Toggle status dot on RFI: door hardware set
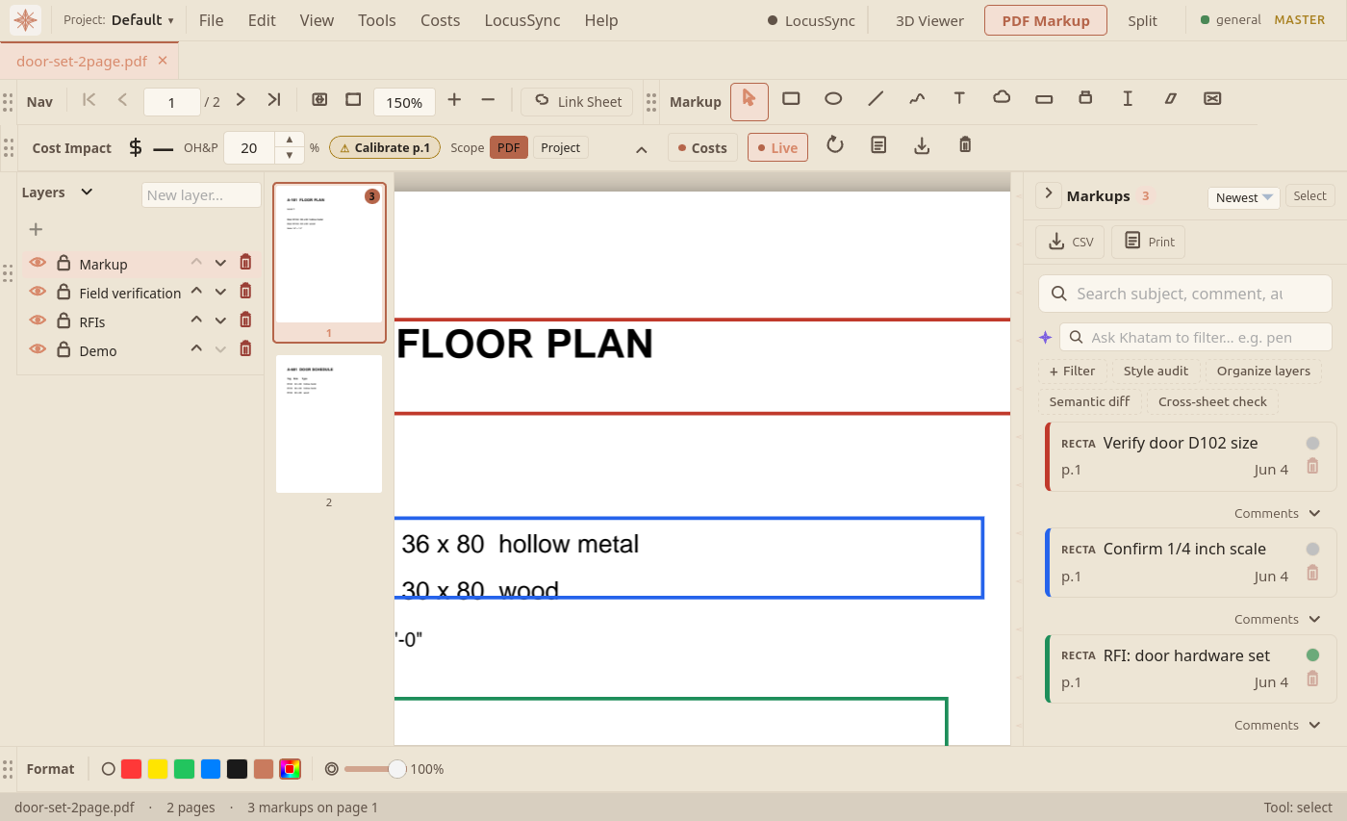 1312,654
